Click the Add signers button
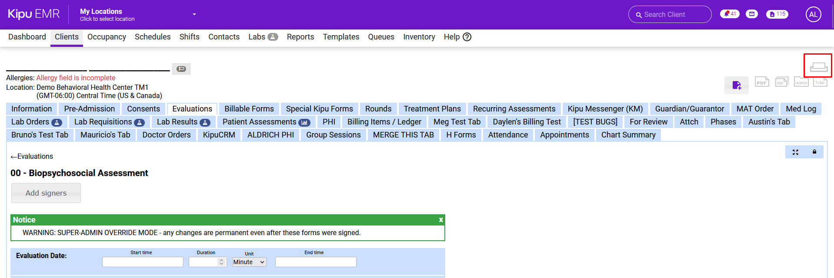This screenshot has height=278, width=834. tap(46, 193)
